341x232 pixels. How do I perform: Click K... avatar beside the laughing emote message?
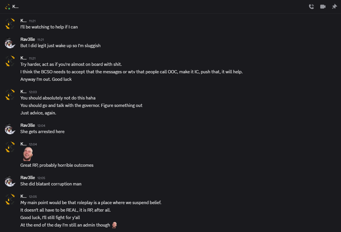[10, 147]
